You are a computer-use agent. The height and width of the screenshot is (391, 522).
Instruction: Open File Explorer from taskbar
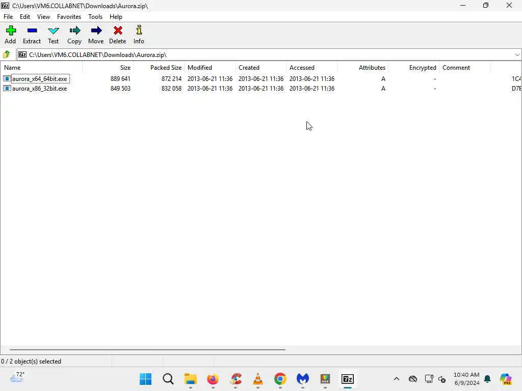click(x=191, y=379)
